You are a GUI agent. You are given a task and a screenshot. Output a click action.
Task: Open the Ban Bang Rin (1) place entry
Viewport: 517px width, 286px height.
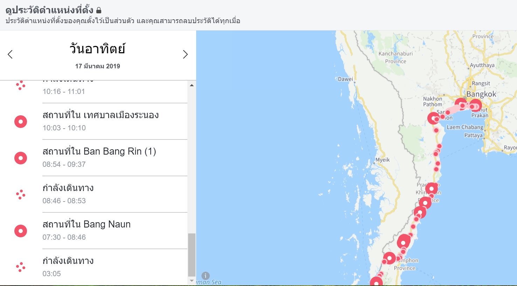click(x=99, y=151)
